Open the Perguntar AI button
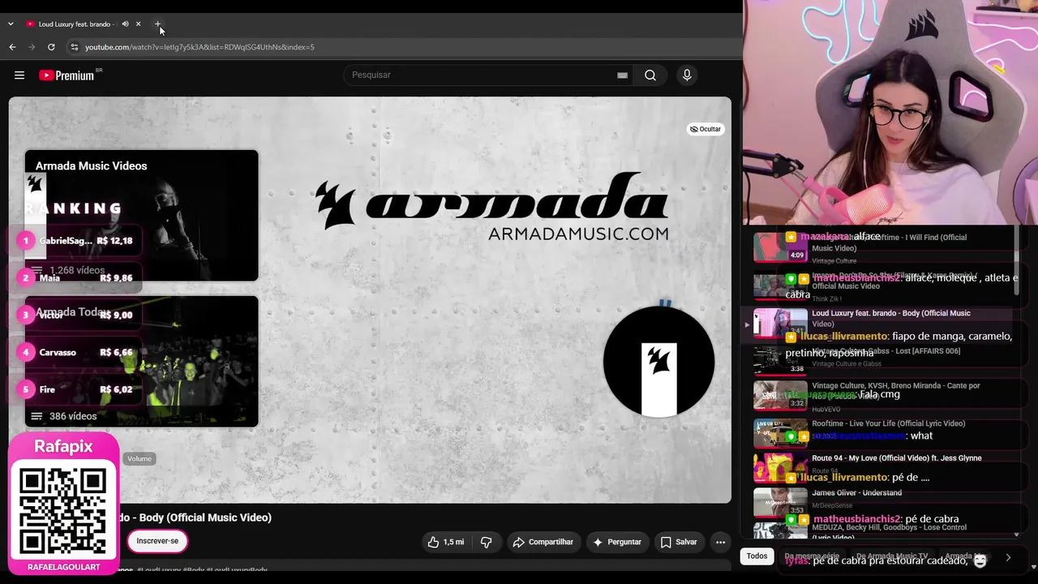Screen dimensions: 1038x584 [x=617, y=542]
